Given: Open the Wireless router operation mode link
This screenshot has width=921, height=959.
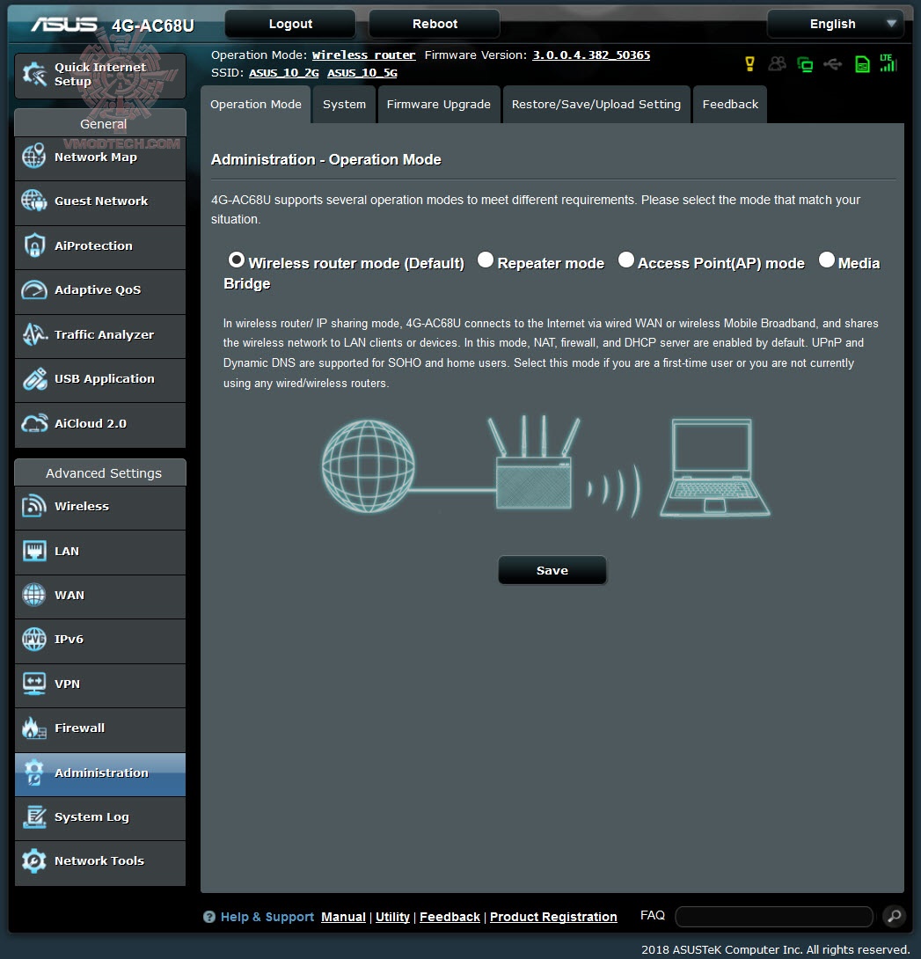Looking at the screenshot, I should coord(363,55).
